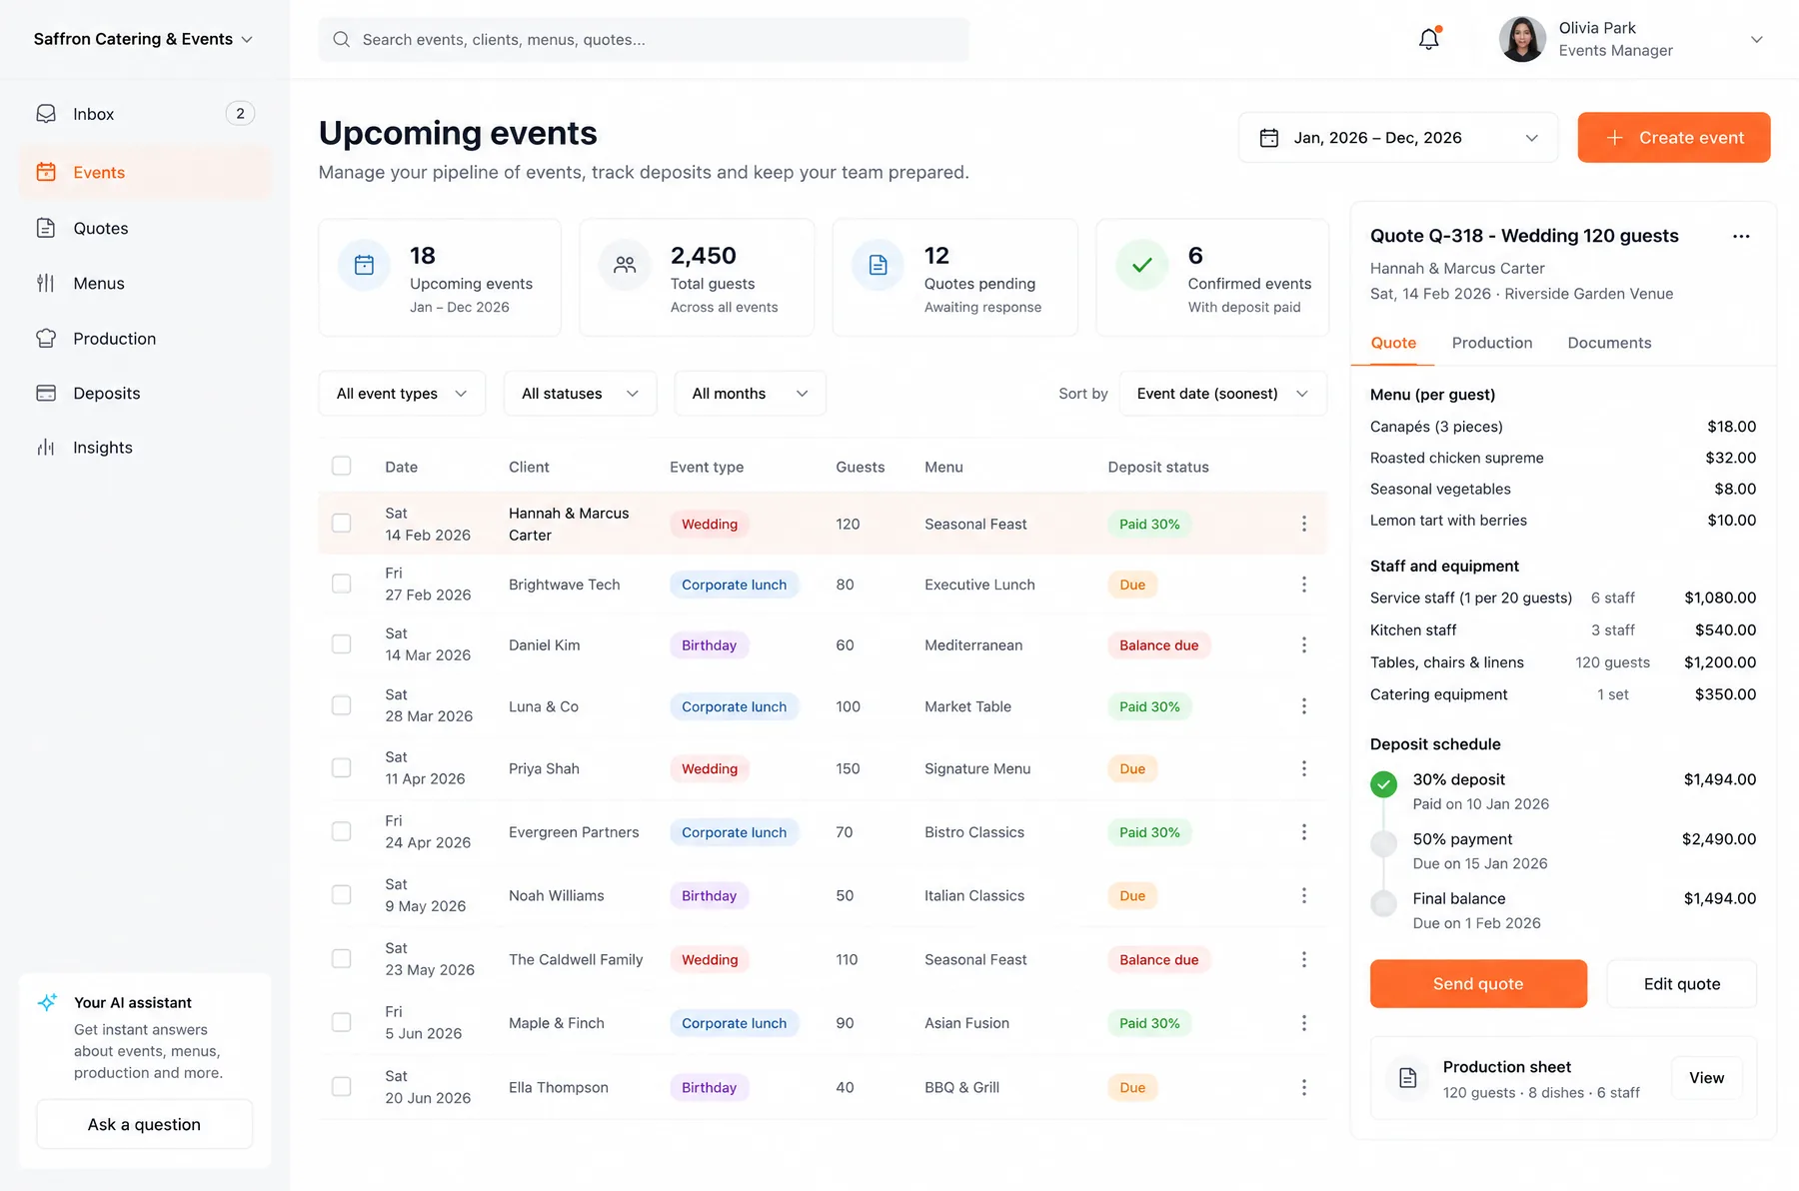The image size is (1799, 1191).
Task: Click the Inbox icon in the sidebar
Action: click(46, 114)
